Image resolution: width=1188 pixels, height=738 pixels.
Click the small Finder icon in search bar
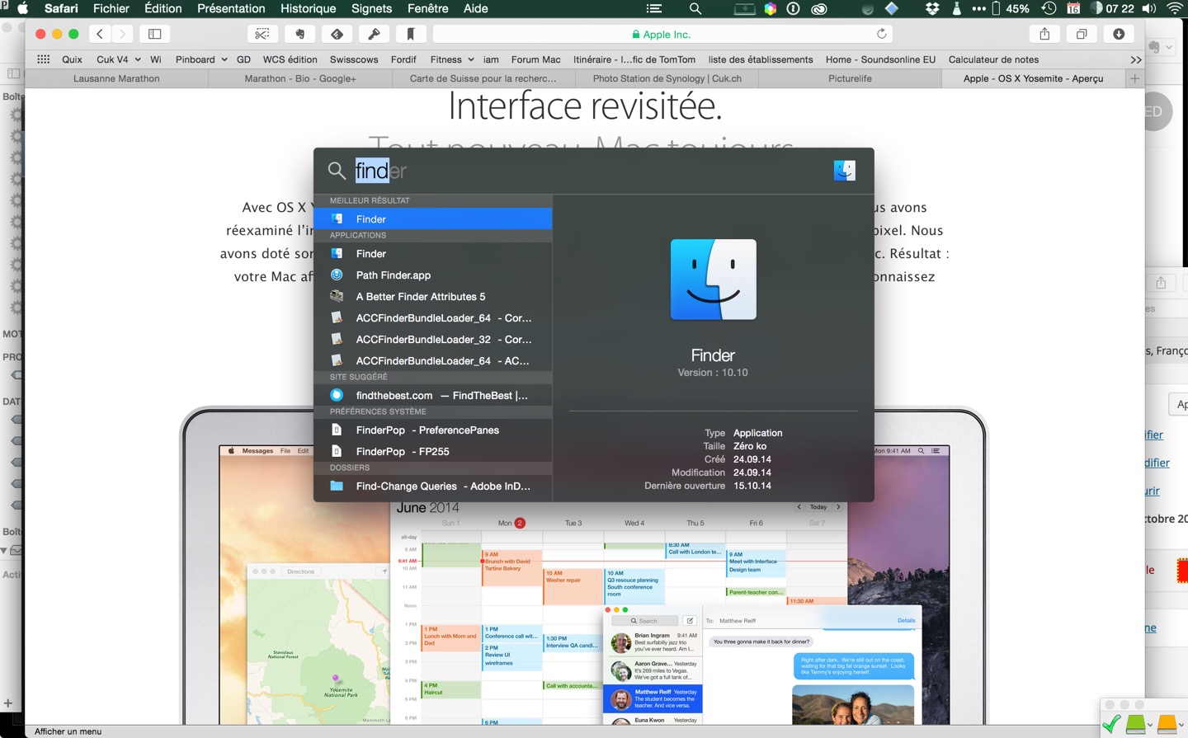[844, 171]
